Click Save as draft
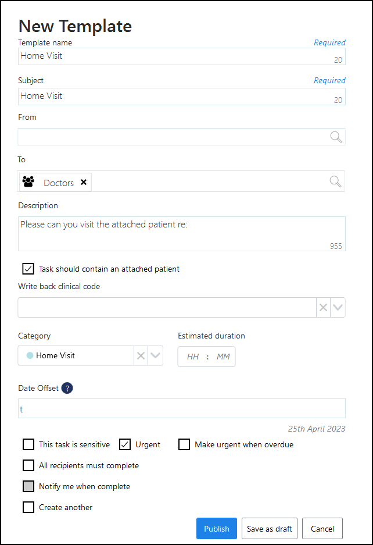This screenshot has width=373, height=545. click(x=270, y=529)
